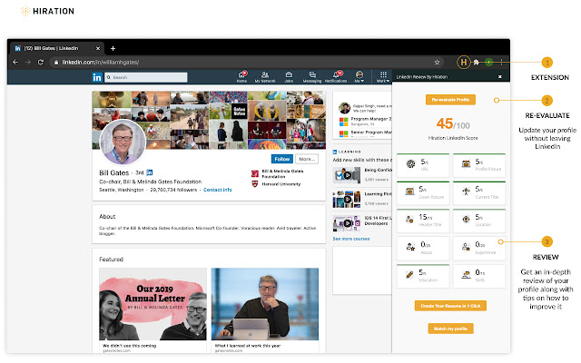Open the Education score card

(423, 276)
